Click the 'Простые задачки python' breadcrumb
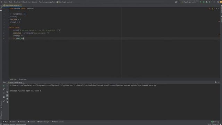The width and height of the screenshot is (222, 125). pyautogui.click(x=47, y=2)
